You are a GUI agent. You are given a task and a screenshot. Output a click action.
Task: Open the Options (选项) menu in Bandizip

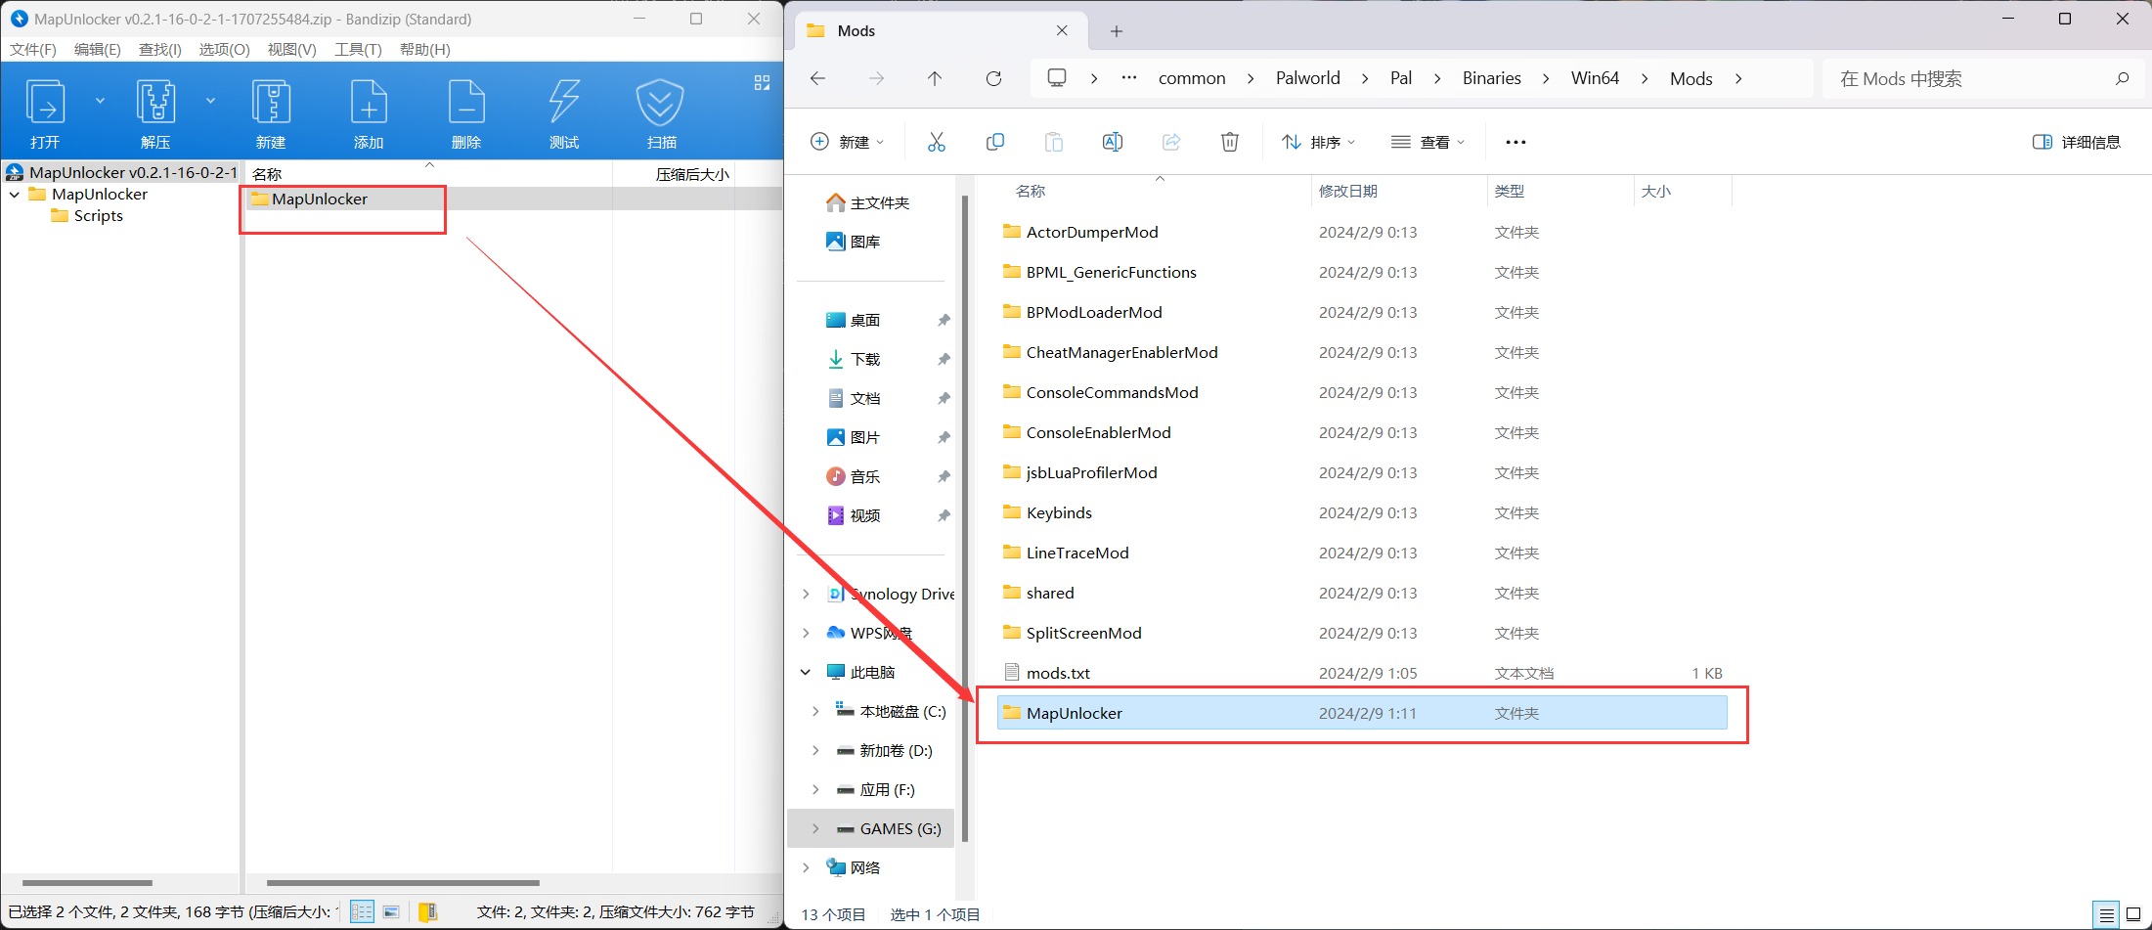click(224, 49)
